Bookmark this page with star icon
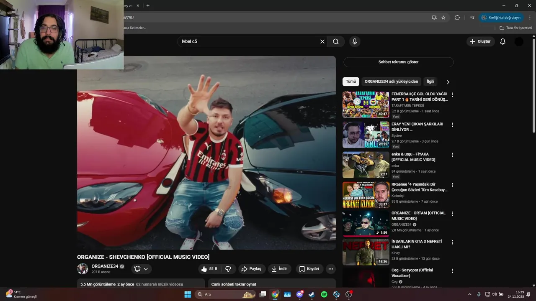 click(x=443, y=18)
